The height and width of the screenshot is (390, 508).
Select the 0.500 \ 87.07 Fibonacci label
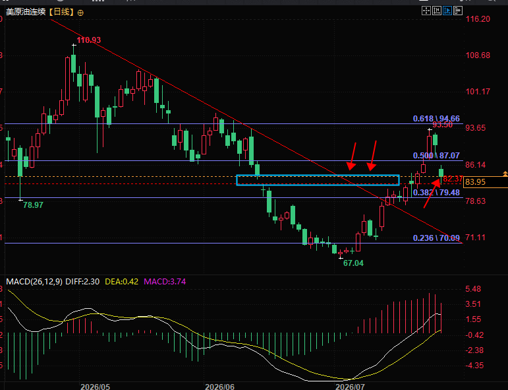(x=436, y=156)
